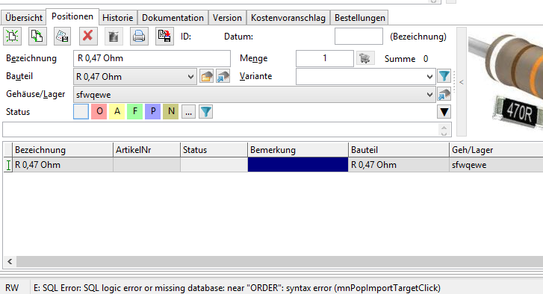This screenshot has height=294, width=543.
Task: Sort by the ArtikelNr column header
Action: pyautogui.click(x=147, y=150)
